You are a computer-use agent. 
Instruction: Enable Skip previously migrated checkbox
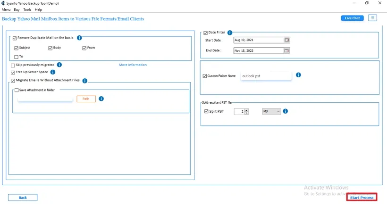[x=13, y=66]
